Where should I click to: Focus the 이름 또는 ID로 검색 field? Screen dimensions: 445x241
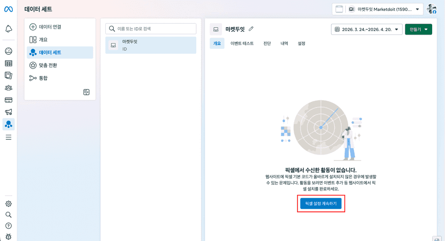[151, 29]
